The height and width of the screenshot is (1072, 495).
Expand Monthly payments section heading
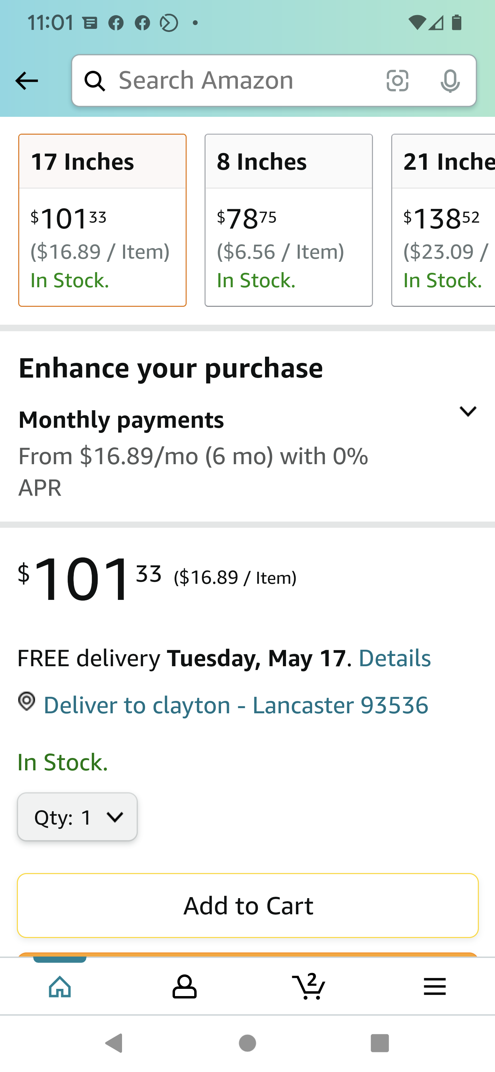pos(121,420)
